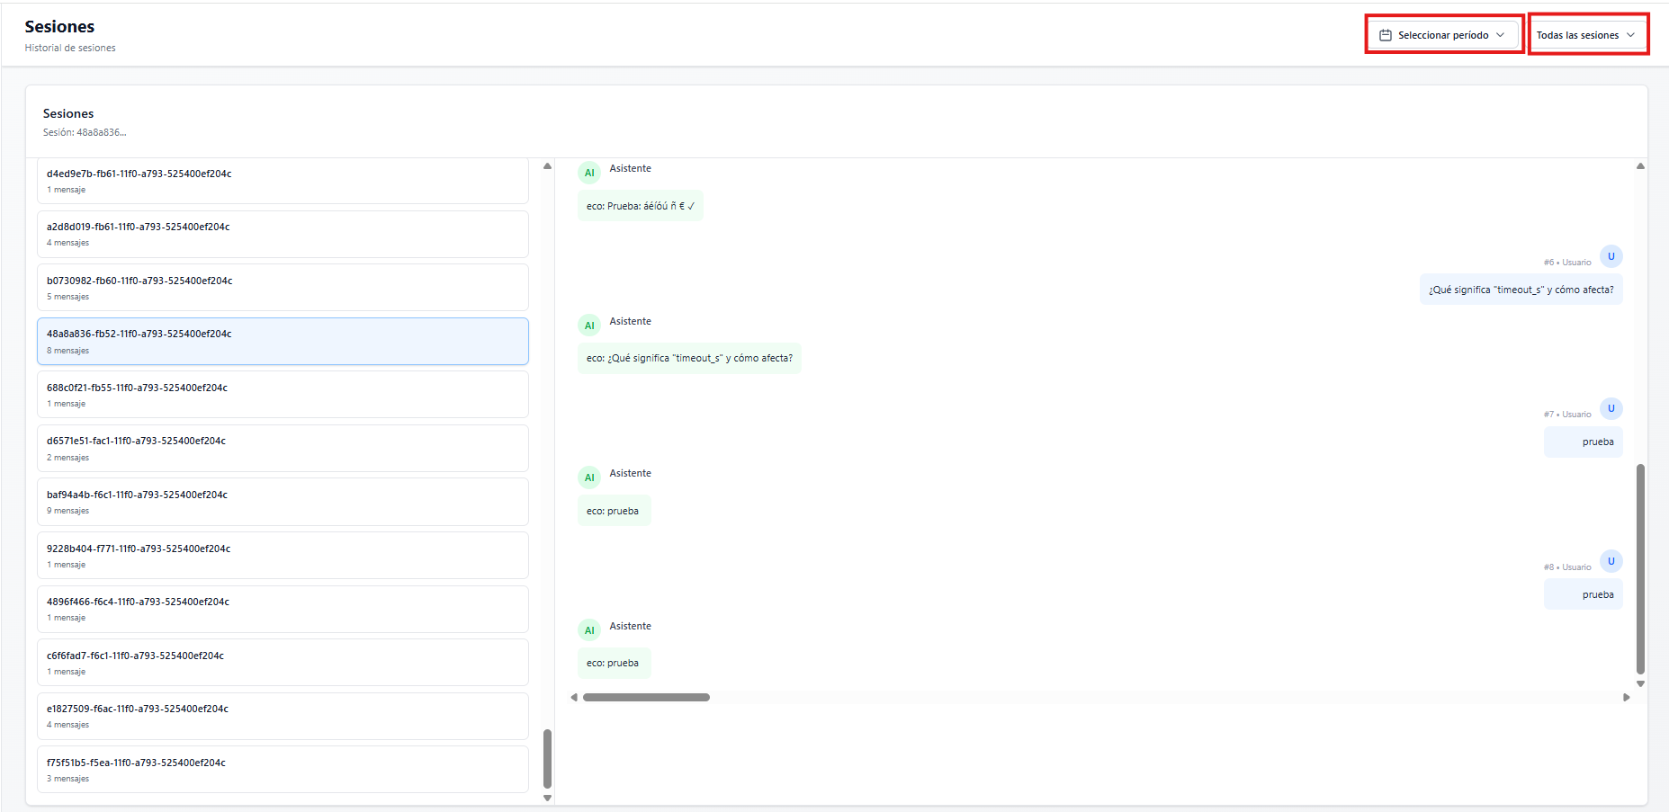The width and height of the screenshot is (1669, 812).
Task: Click the chat panel vertical scrollbar thumb
Action: coord(1640,568)
